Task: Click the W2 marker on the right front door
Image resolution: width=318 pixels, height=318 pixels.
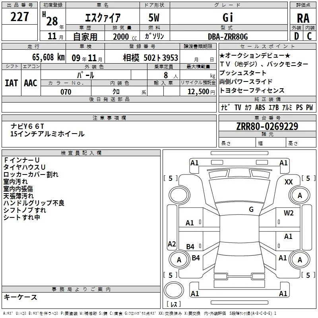Action: click(x=289, y=213)
